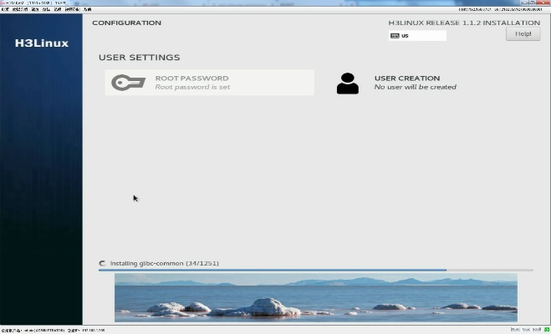This screenshot has width=551, height=334.
Task: Open the USER CREATION spoke
Action: pos(406,78)
